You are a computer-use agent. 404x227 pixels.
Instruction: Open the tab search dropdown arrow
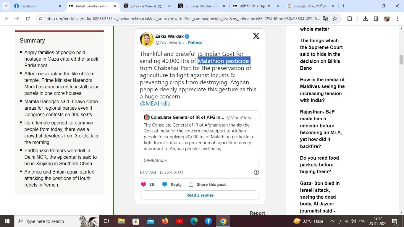click(x=6, y=6)
